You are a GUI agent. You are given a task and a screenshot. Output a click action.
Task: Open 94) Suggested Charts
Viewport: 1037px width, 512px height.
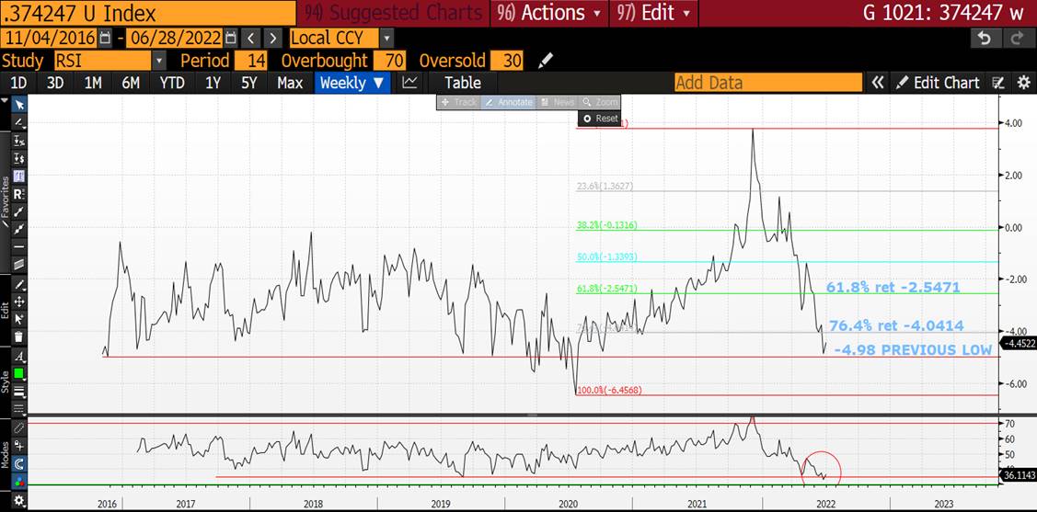pyautogui.click(x=393, y=13)
